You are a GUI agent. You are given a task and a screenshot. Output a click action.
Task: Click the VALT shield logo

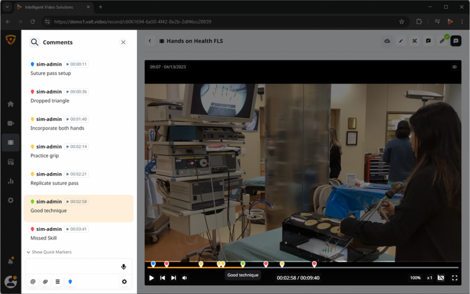pos(11,40)
